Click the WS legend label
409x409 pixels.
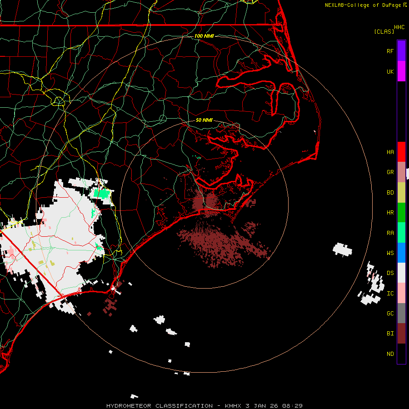coord(390,253)
